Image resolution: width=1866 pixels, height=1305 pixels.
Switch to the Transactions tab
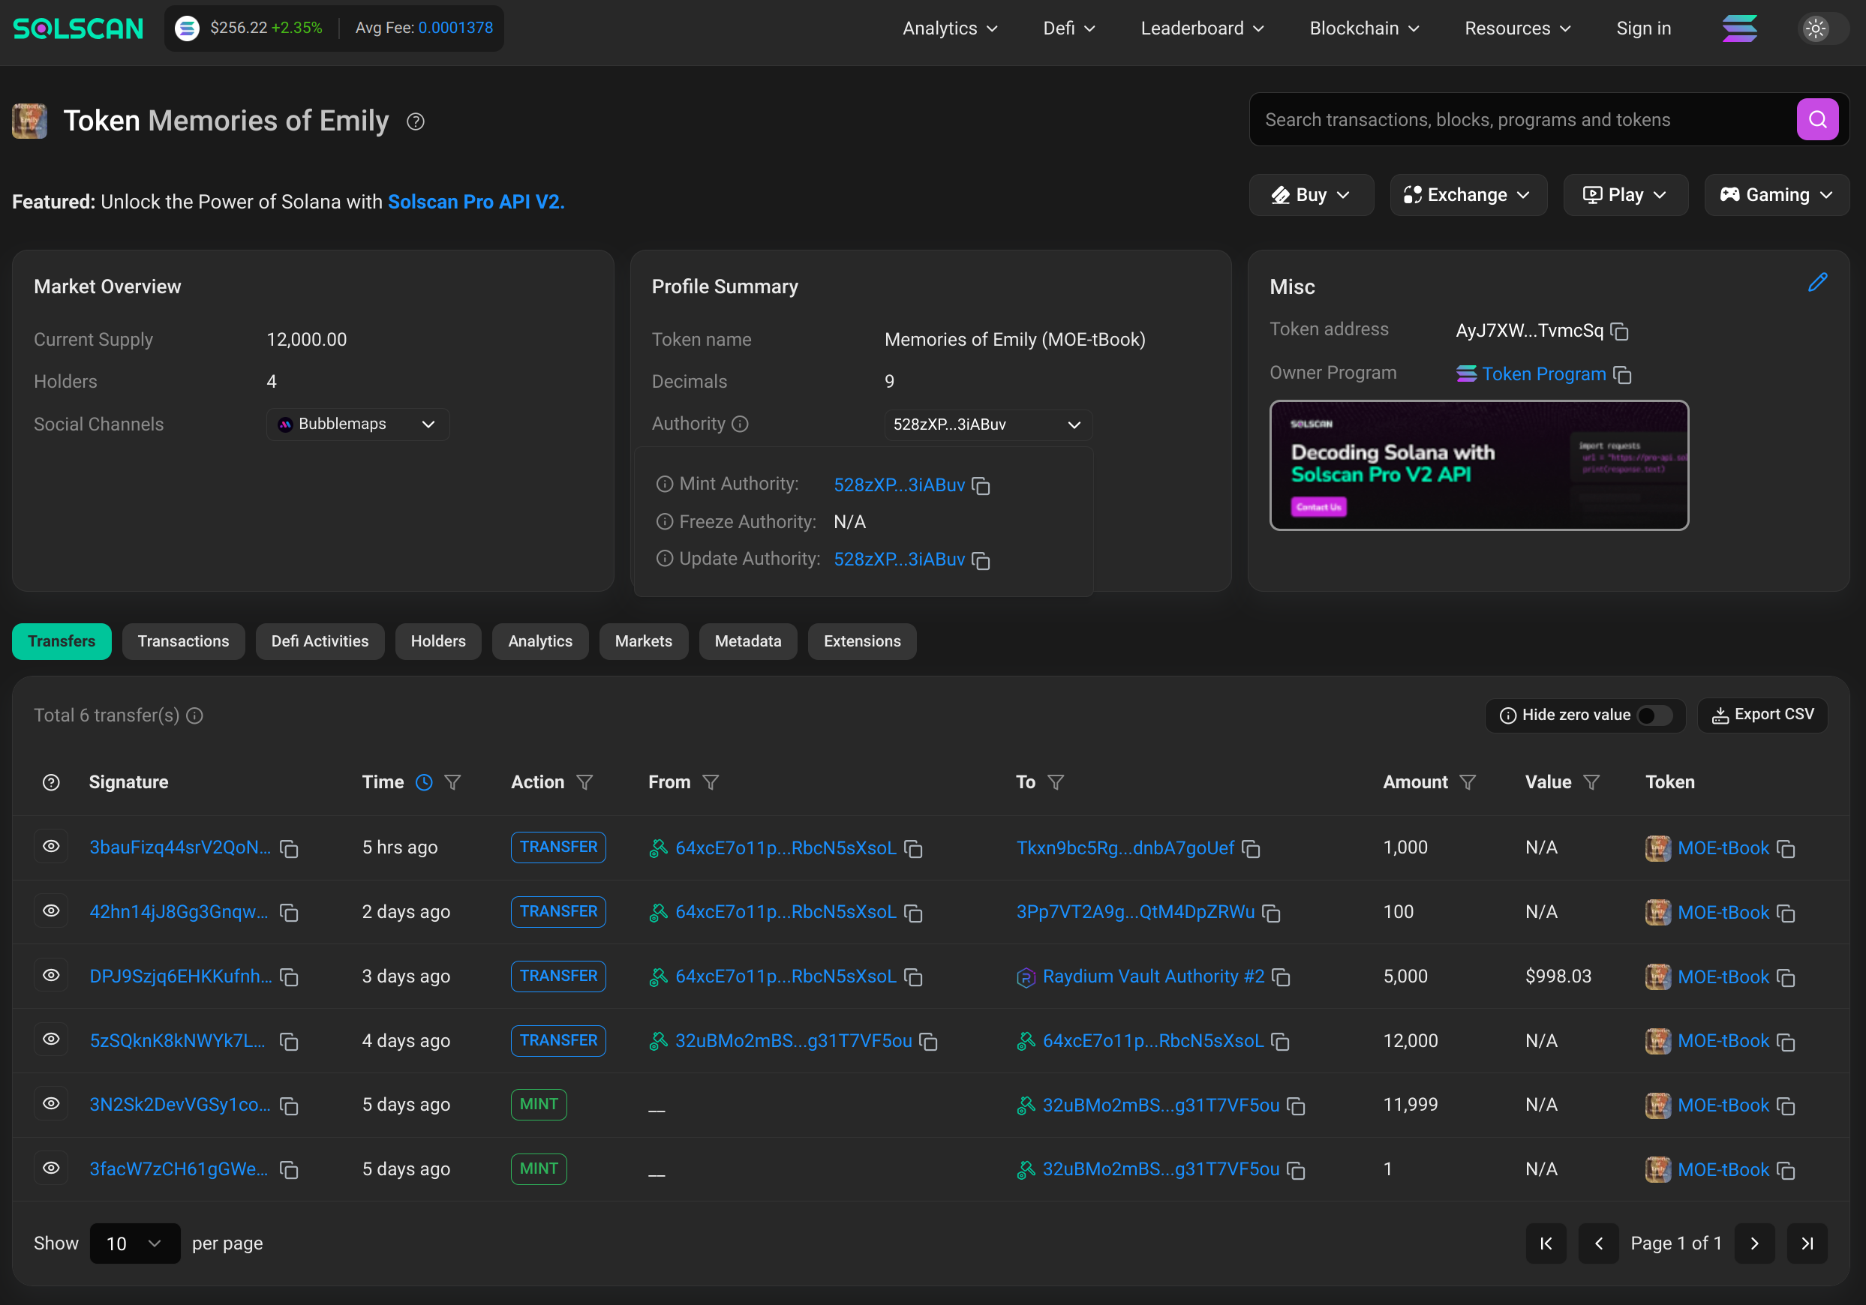pos(184,642)
